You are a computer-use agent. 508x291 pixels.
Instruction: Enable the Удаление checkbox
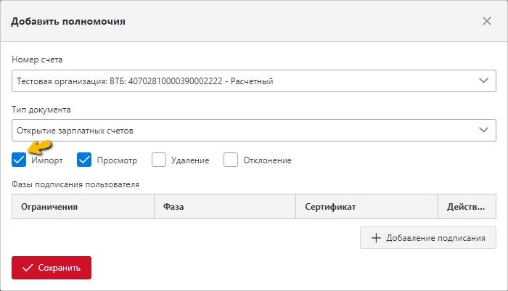[159, 160]
